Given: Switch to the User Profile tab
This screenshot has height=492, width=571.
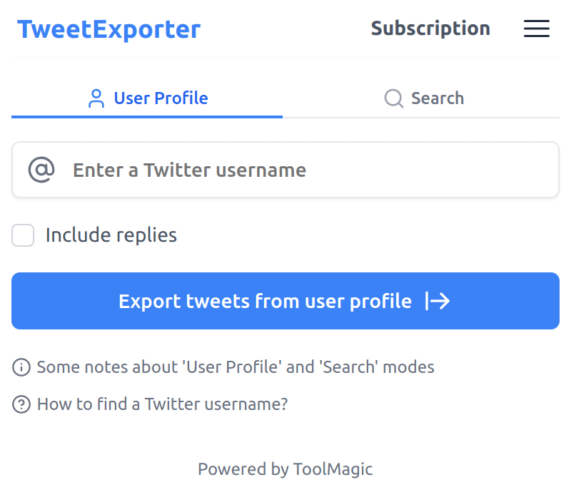Looking at the screenshot, I should (x=161, y=98).
